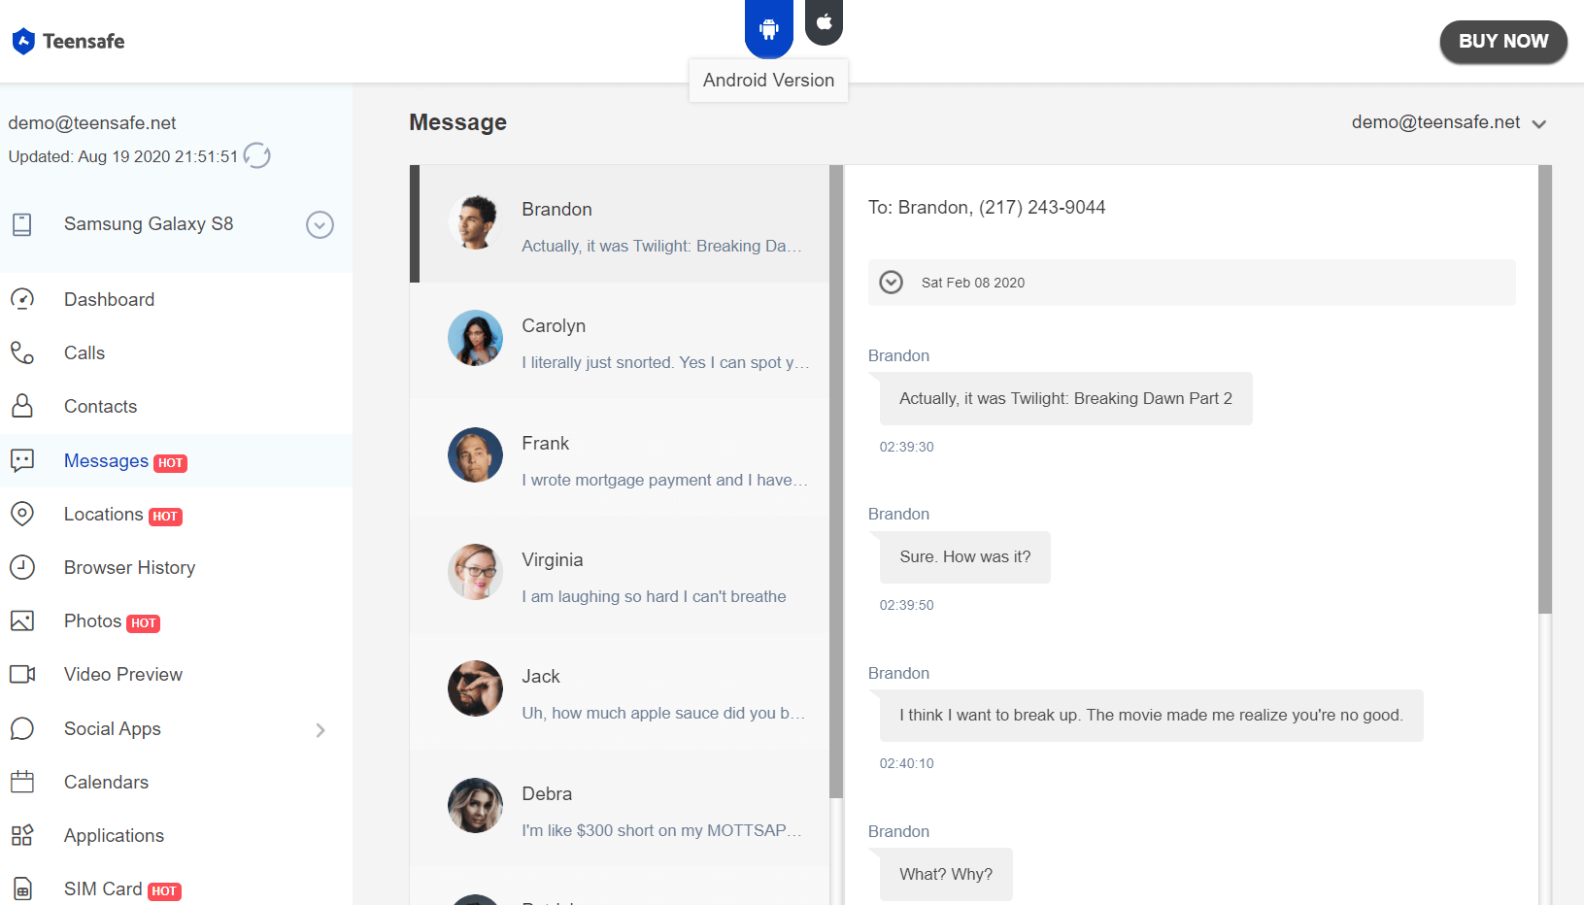Open Contacts menu item
This screenshot has height=905, width=1584.
[100, 406]
